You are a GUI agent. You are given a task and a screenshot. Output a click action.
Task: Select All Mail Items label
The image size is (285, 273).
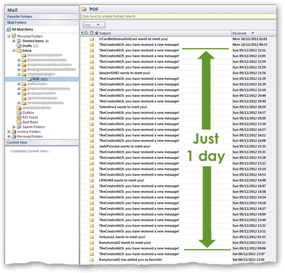[22, 30]
